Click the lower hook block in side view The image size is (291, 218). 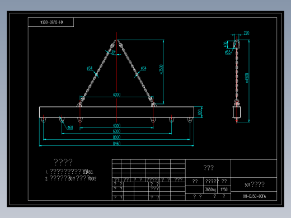pos(237,111)
